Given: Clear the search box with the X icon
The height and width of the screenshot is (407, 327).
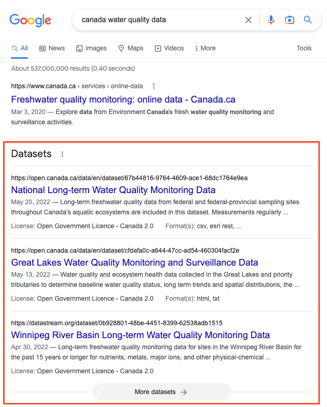Looking at the screenshot, I should click(248, 20).
